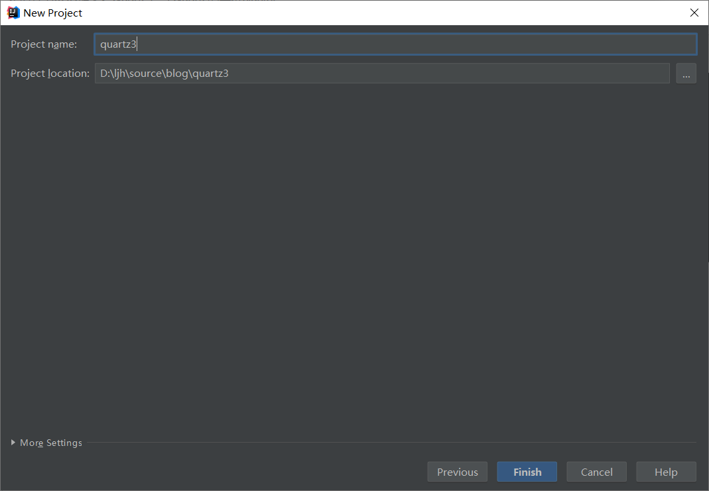This screenshot has height=491, width=709.
Task: Reveal additional project configuration options
Action: point(46,443)
